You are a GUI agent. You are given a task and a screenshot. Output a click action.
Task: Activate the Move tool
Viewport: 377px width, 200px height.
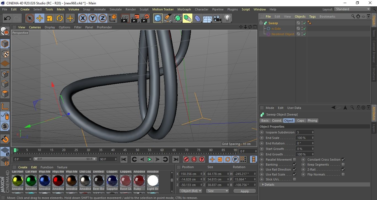coord(40,18)
